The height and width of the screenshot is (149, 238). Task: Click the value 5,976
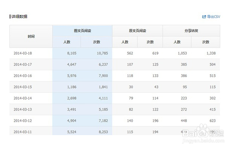[72, 76]
